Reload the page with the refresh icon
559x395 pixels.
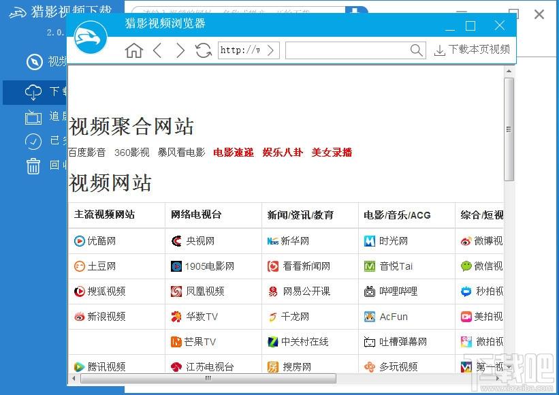pos(203,50)
